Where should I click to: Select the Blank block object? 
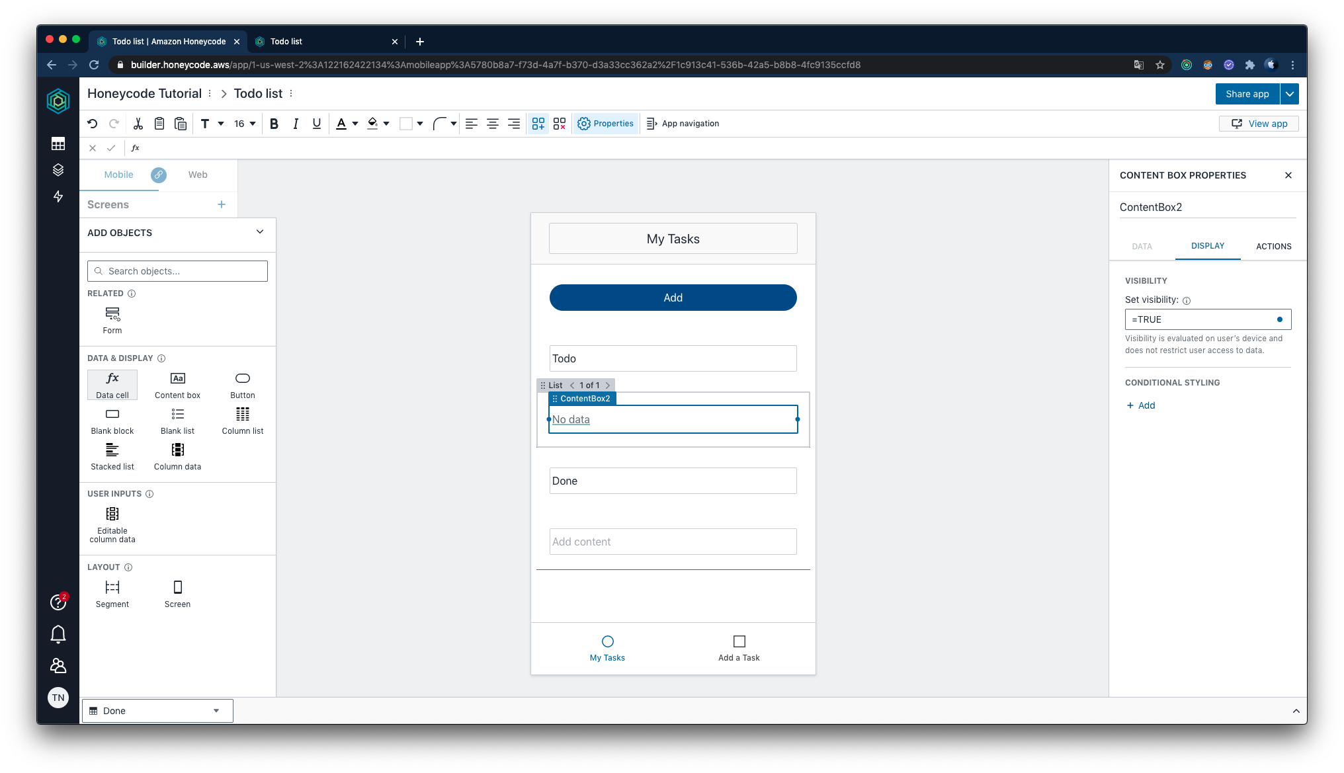112,421
